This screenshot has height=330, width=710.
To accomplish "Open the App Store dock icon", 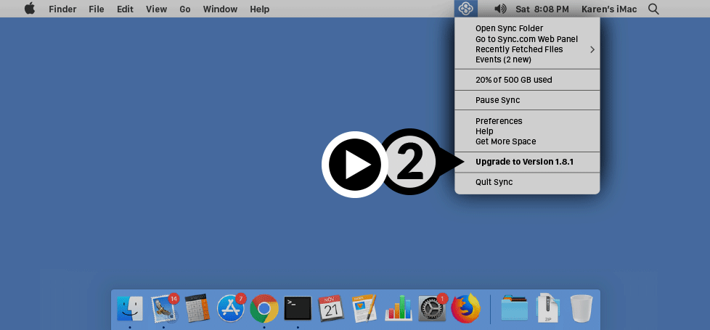I will [231, 308].
